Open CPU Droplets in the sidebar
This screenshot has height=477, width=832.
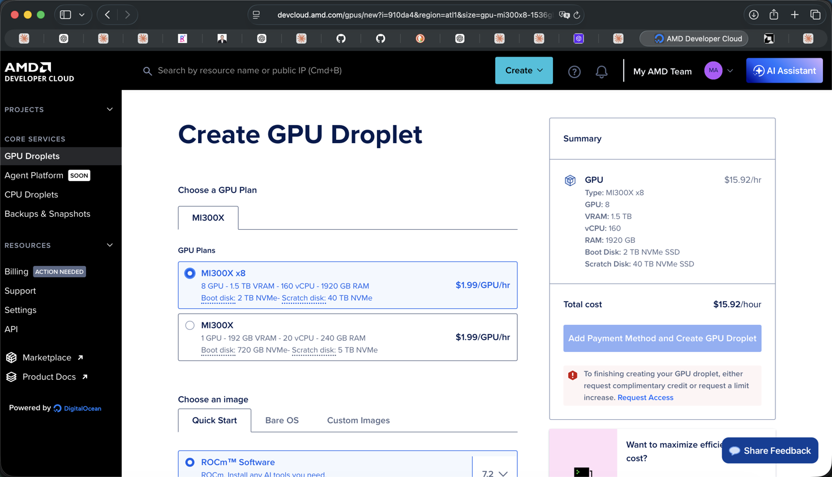coord(31,195)
